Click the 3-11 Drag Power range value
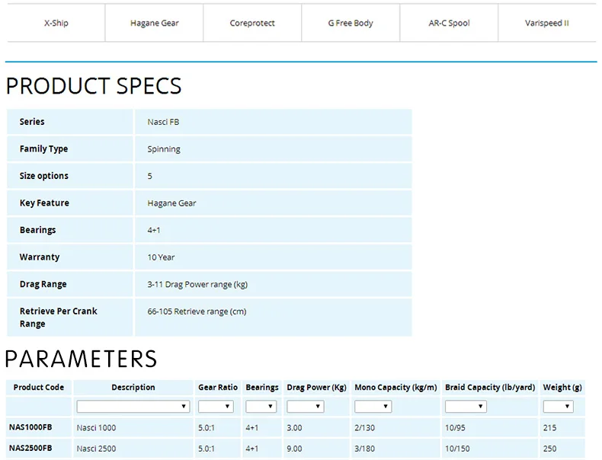This screenshot has height=460, width=602. (197, 284)
